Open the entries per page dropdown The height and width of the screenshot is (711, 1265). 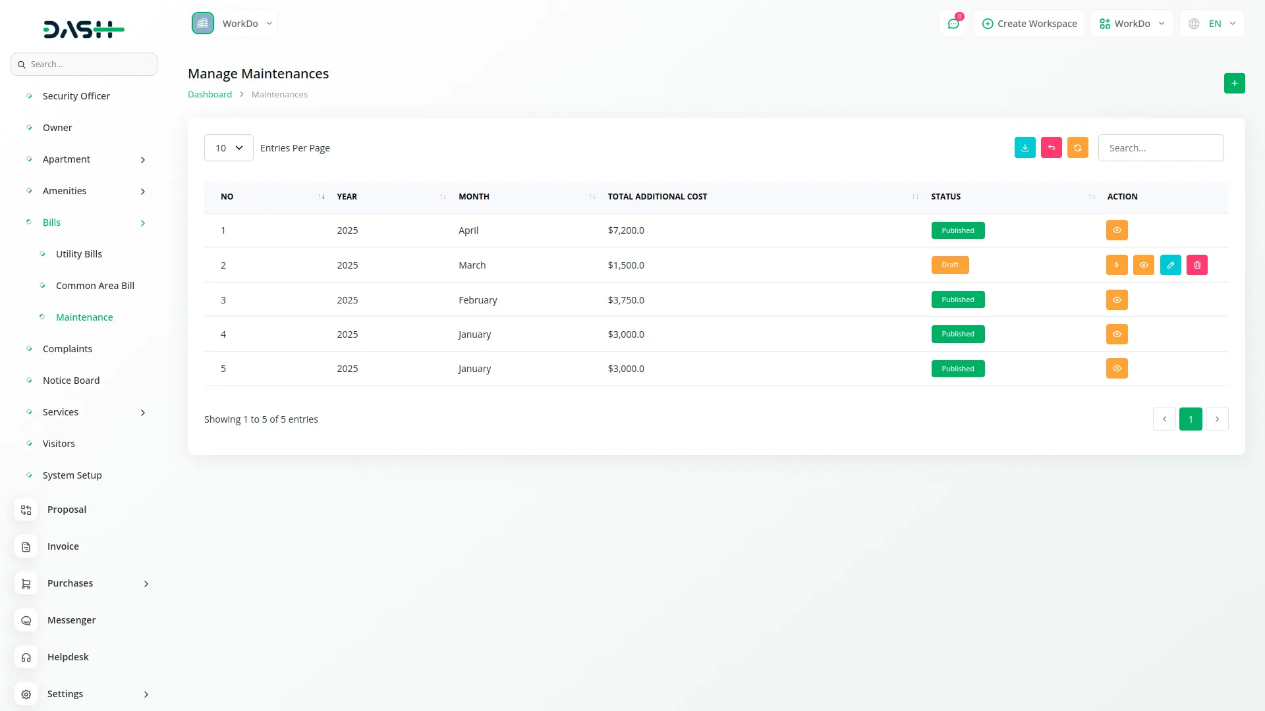pyautogui.click(x=229, y=148)
